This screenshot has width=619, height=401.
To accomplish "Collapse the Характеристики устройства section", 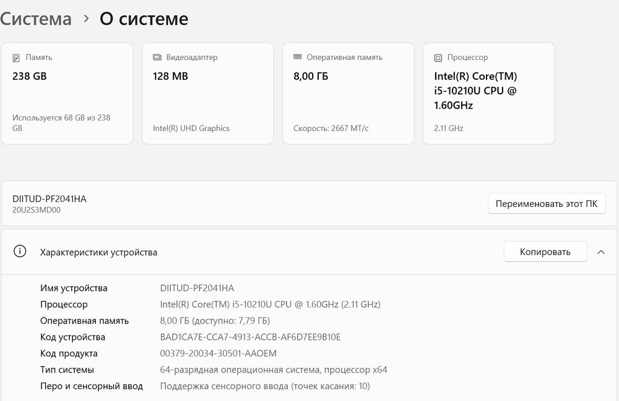I will point(600,252).
